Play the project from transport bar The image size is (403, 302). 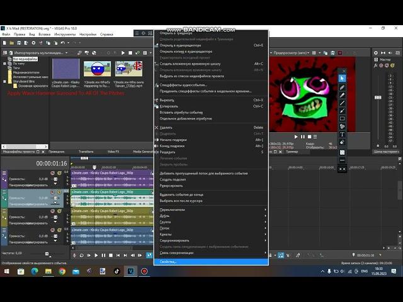(x=96, y=255)
